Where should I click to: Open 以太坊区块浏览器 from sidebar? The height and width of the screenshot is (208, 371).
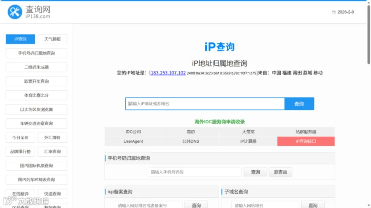tap(36, 109)
